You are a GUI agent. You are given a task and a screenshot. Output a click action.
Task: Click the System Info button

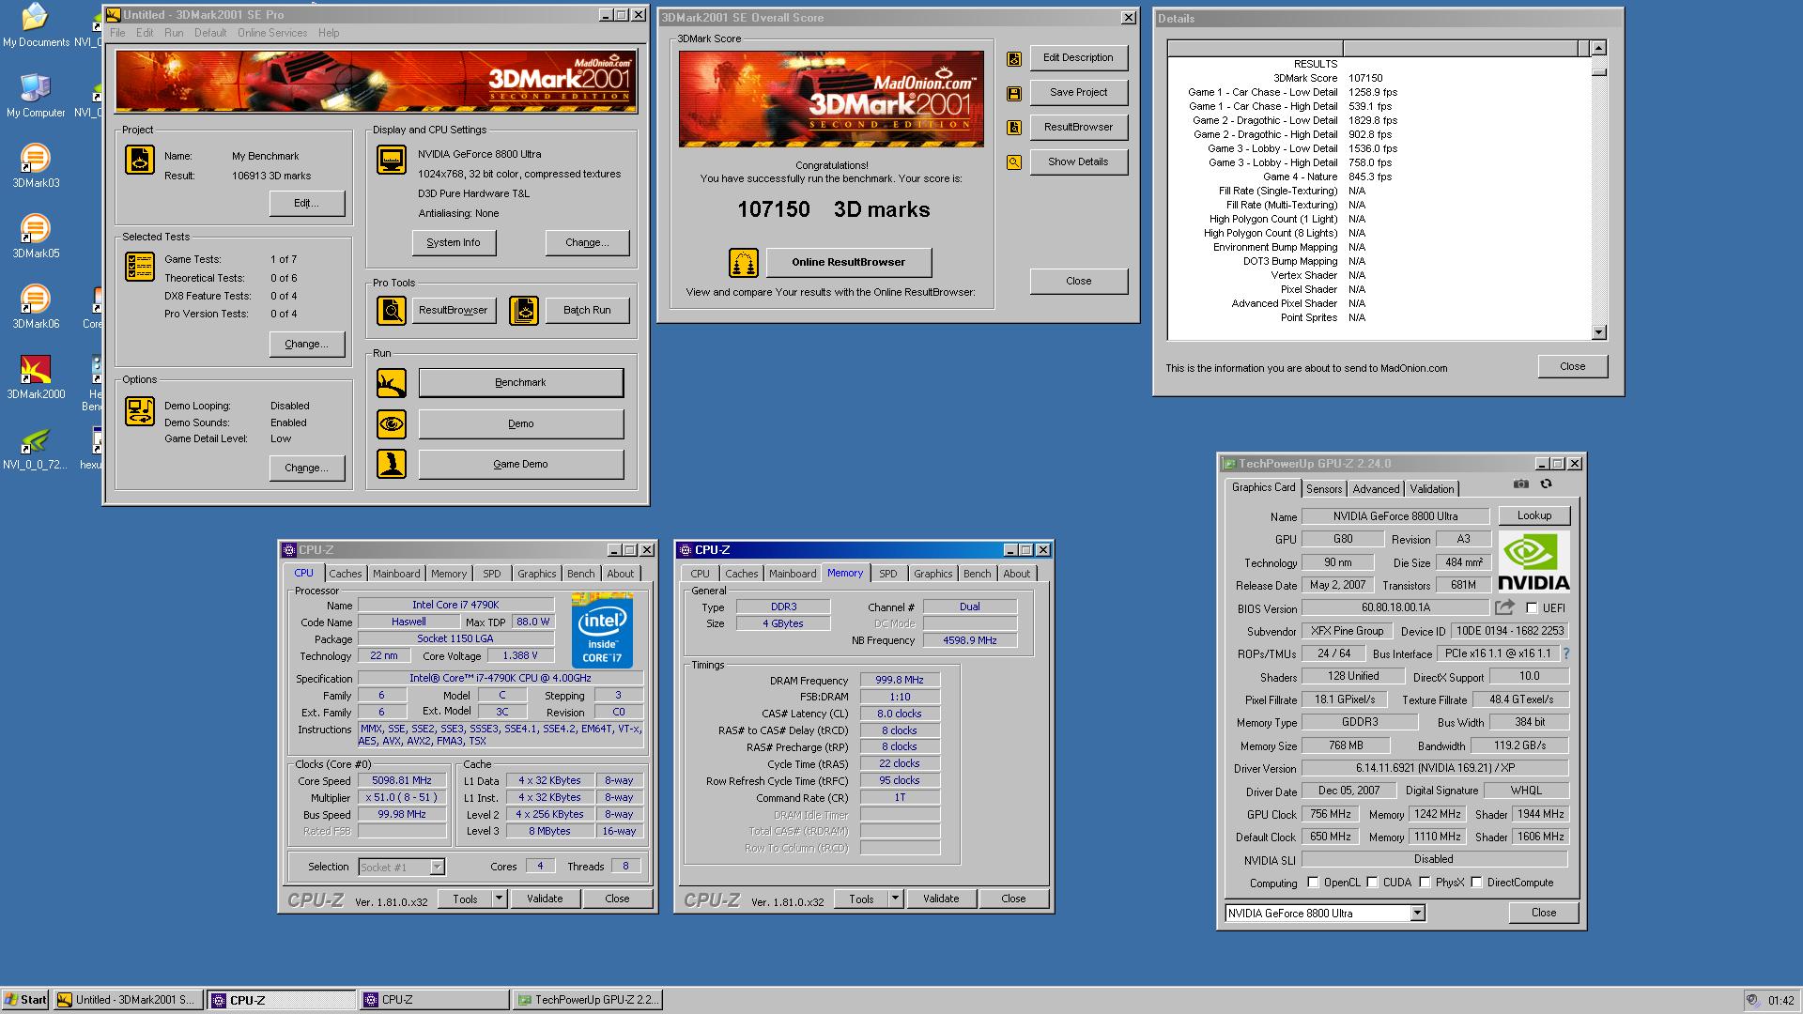[454, 243]
